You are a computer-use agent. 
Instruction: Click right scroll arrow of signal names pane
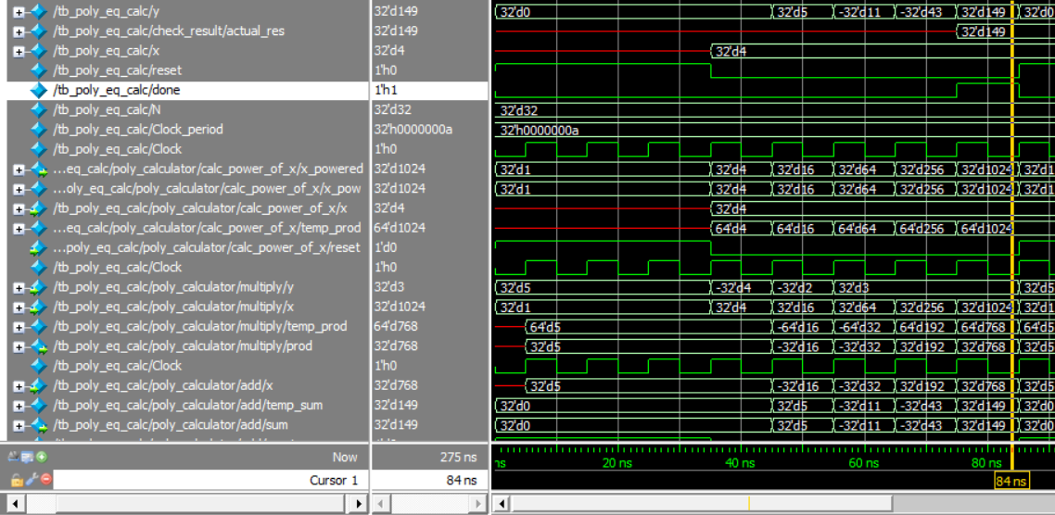357,503
